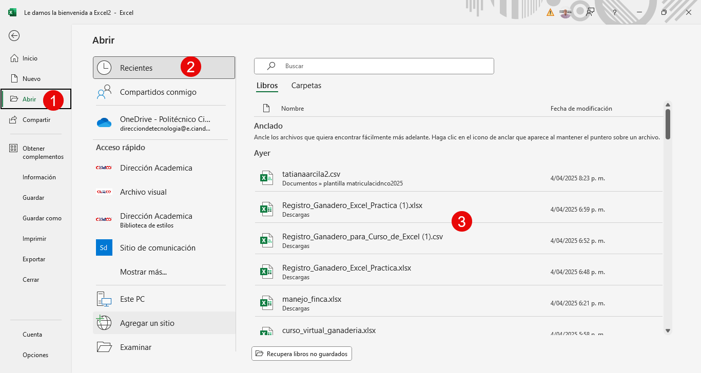Click the globe icon for Agregar un sitio

(104, 323)
